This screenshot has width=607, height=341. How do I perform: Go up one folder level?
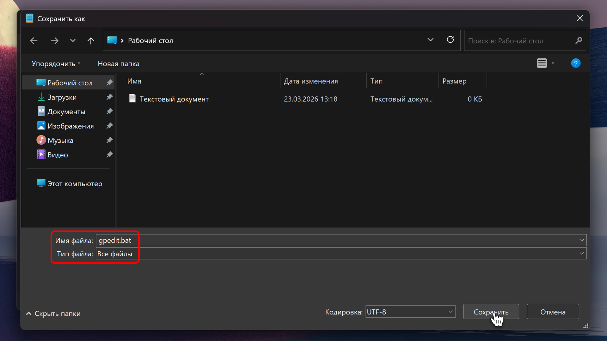(x=91, y=41)
